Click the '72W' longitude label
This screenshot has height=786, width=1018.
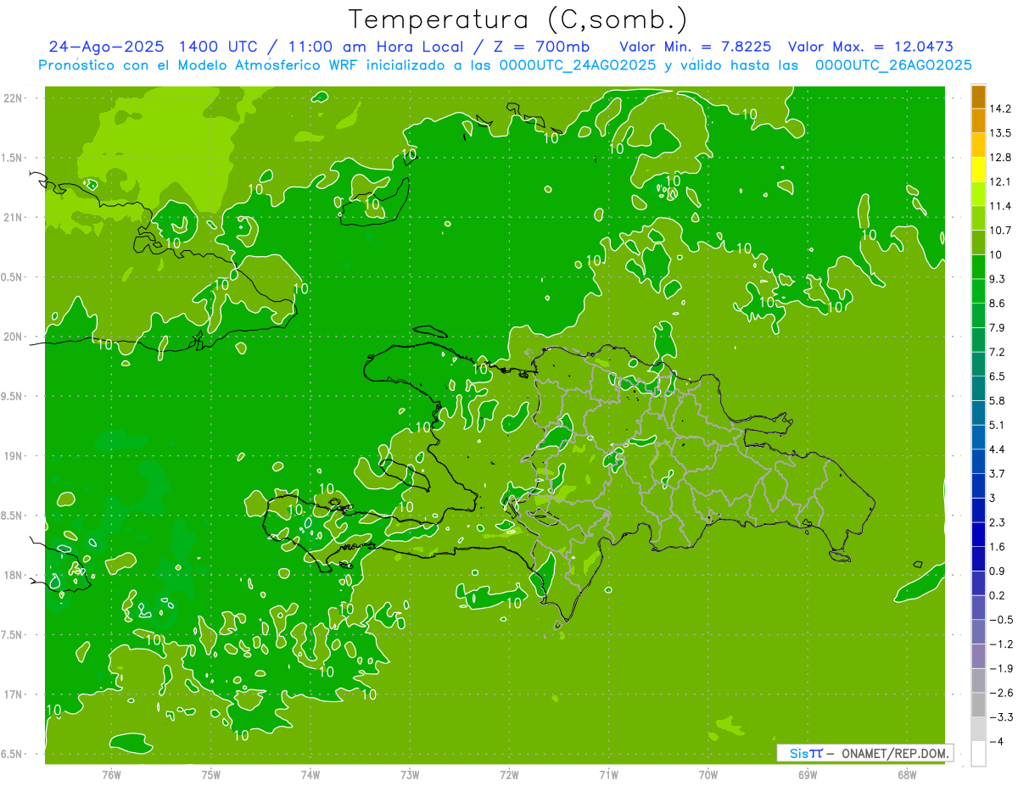tap(509, 775)
